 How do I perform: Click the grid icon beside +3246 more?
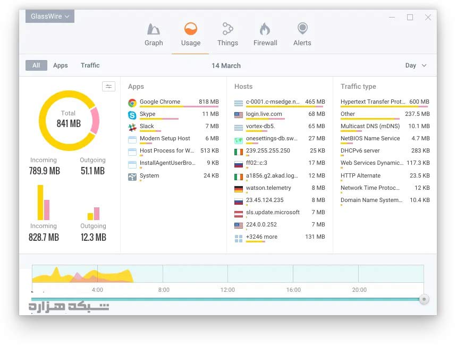[239, 239]
